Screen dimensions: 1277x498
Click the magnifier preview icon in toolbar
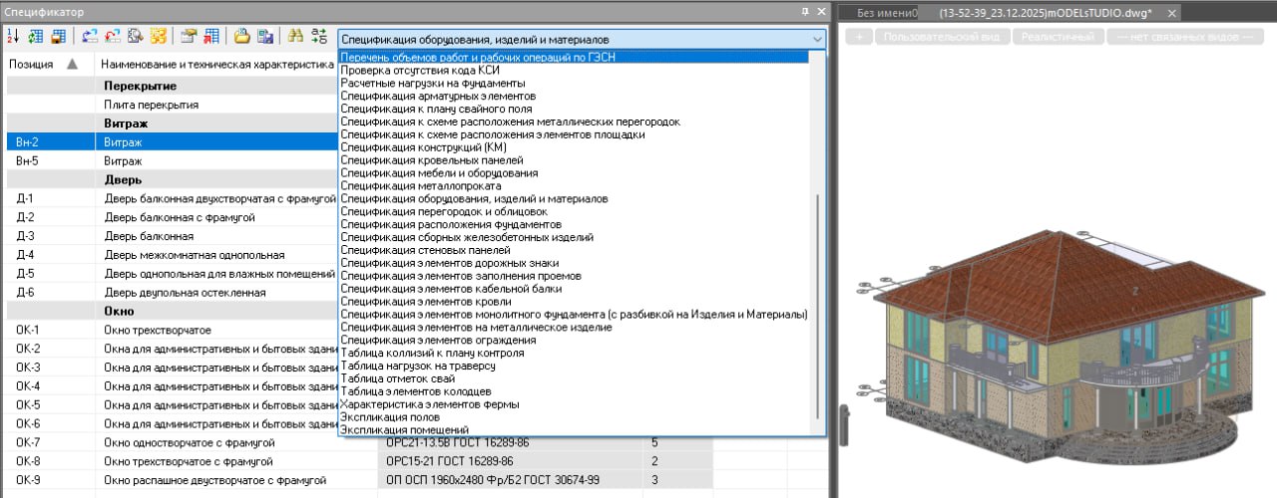pyautogui.click(x=135, y=37)
